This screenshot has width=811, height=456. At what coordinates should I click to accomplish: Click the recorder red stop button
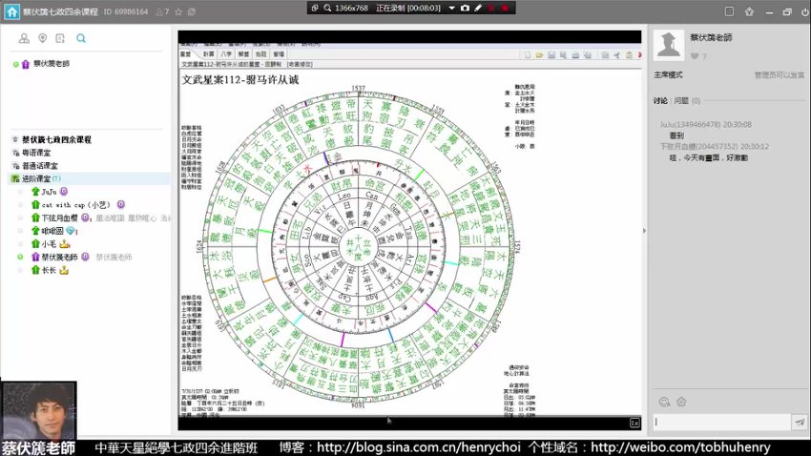[x=505, y=8]
